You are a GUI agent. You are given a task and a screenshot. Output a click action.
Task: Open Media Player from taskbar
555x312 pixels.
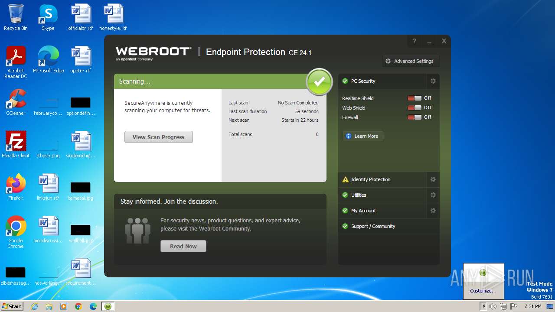(64, 306)
